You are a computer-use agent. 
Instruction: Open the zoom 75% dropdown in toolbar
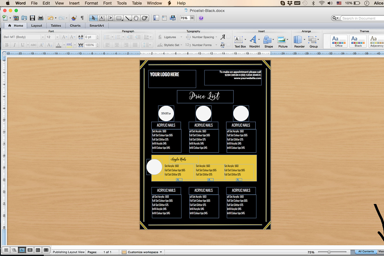(x=192, y=18)
